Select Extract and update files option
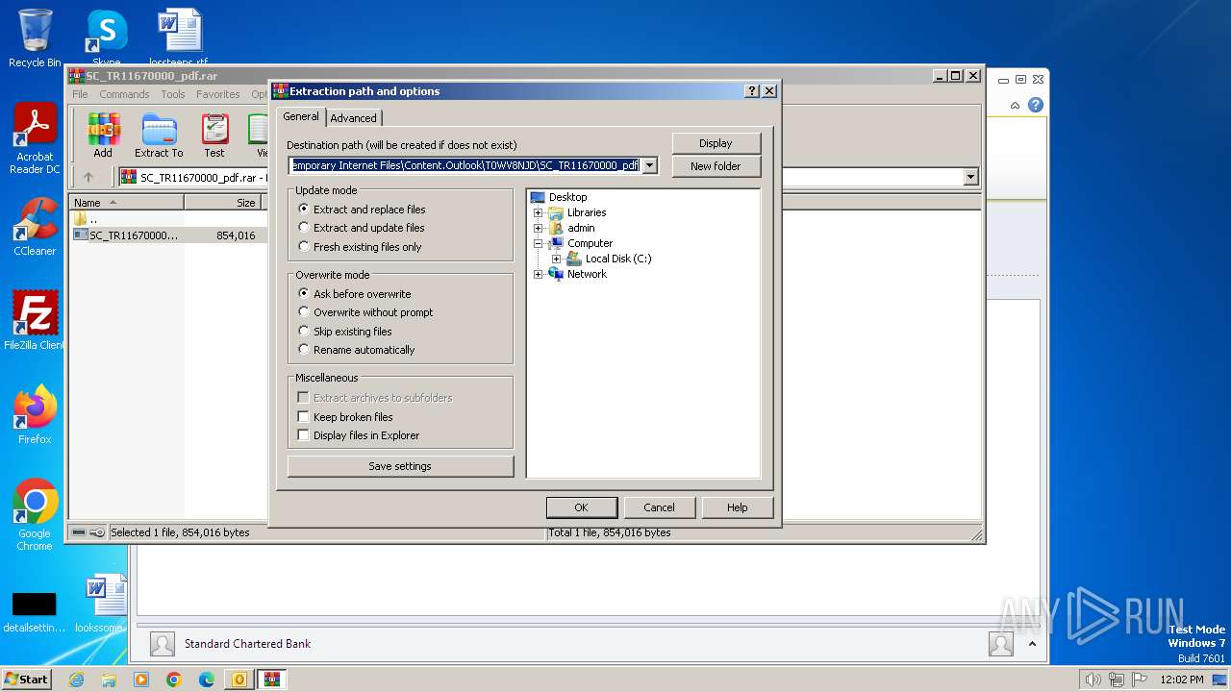 pos(361,228)
